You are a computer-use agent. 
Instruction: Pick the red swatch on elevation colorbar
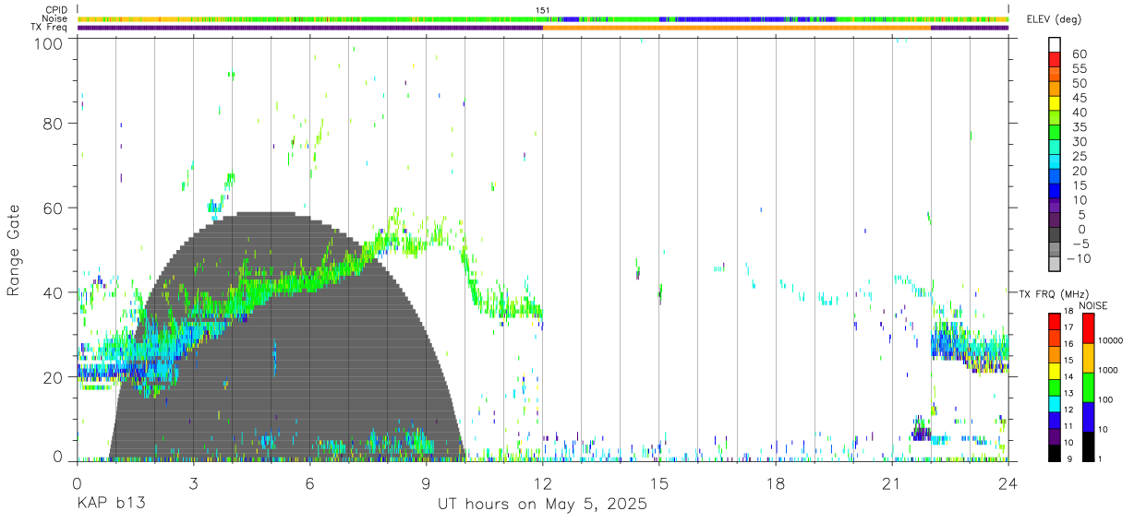[1055, 59]
